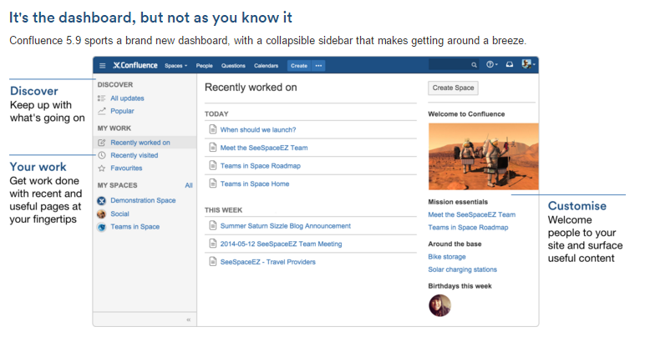Click the Recently worked on page heading
This screenshot has height=337, width=645.
[x=251, y=88]
